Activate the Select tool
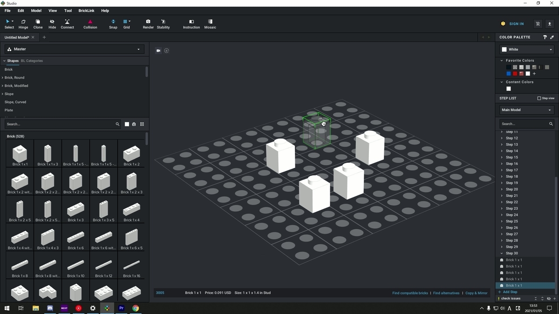 tap(9, 24)
